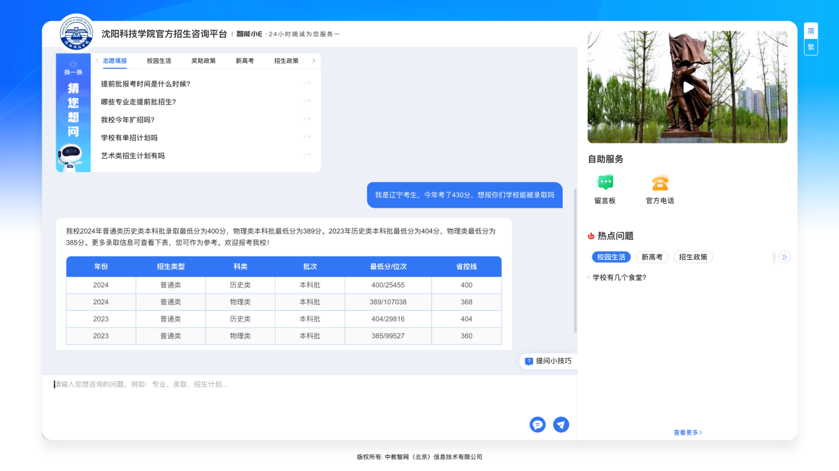Open the 留言板 message board icon

pyautogui.click(x=605, y=183)
